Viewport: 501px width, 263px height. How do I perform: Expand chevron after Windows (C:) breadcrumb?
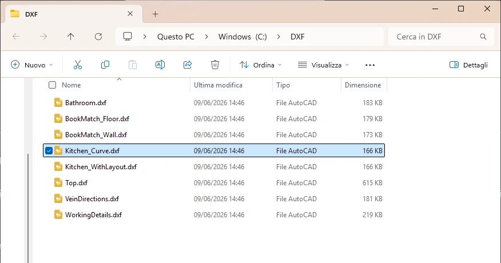click(279, 37)
